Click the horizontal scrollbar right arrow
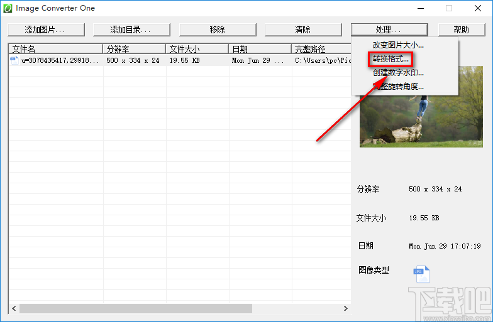Image resolution: width=493 pixels, height=322 pixels. point(346,309)
